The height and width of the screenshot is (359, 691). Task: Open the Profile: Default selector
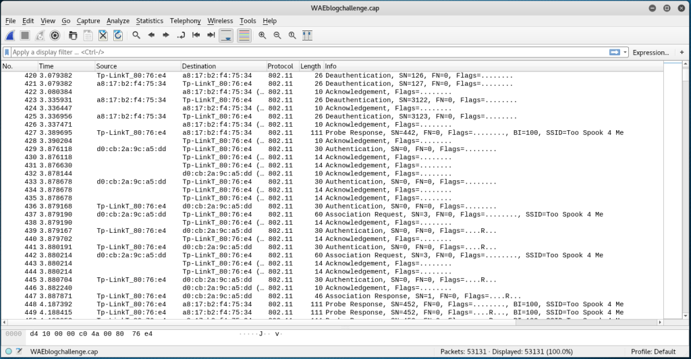tap(655, 352)
